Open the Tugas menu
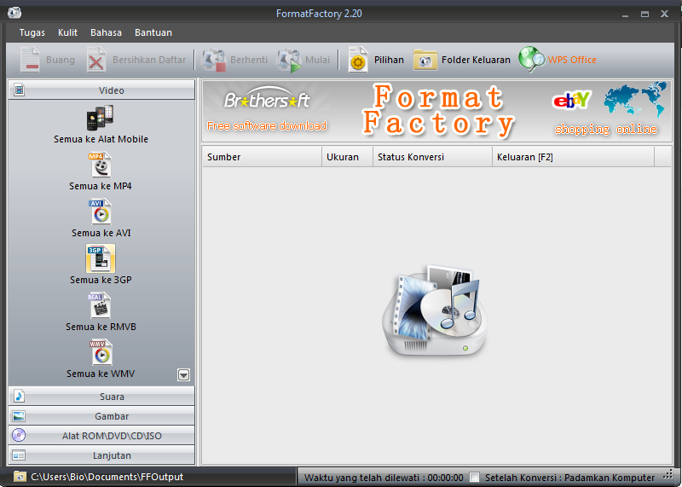Viewport: 682px width, 487px height. point(32,32)
